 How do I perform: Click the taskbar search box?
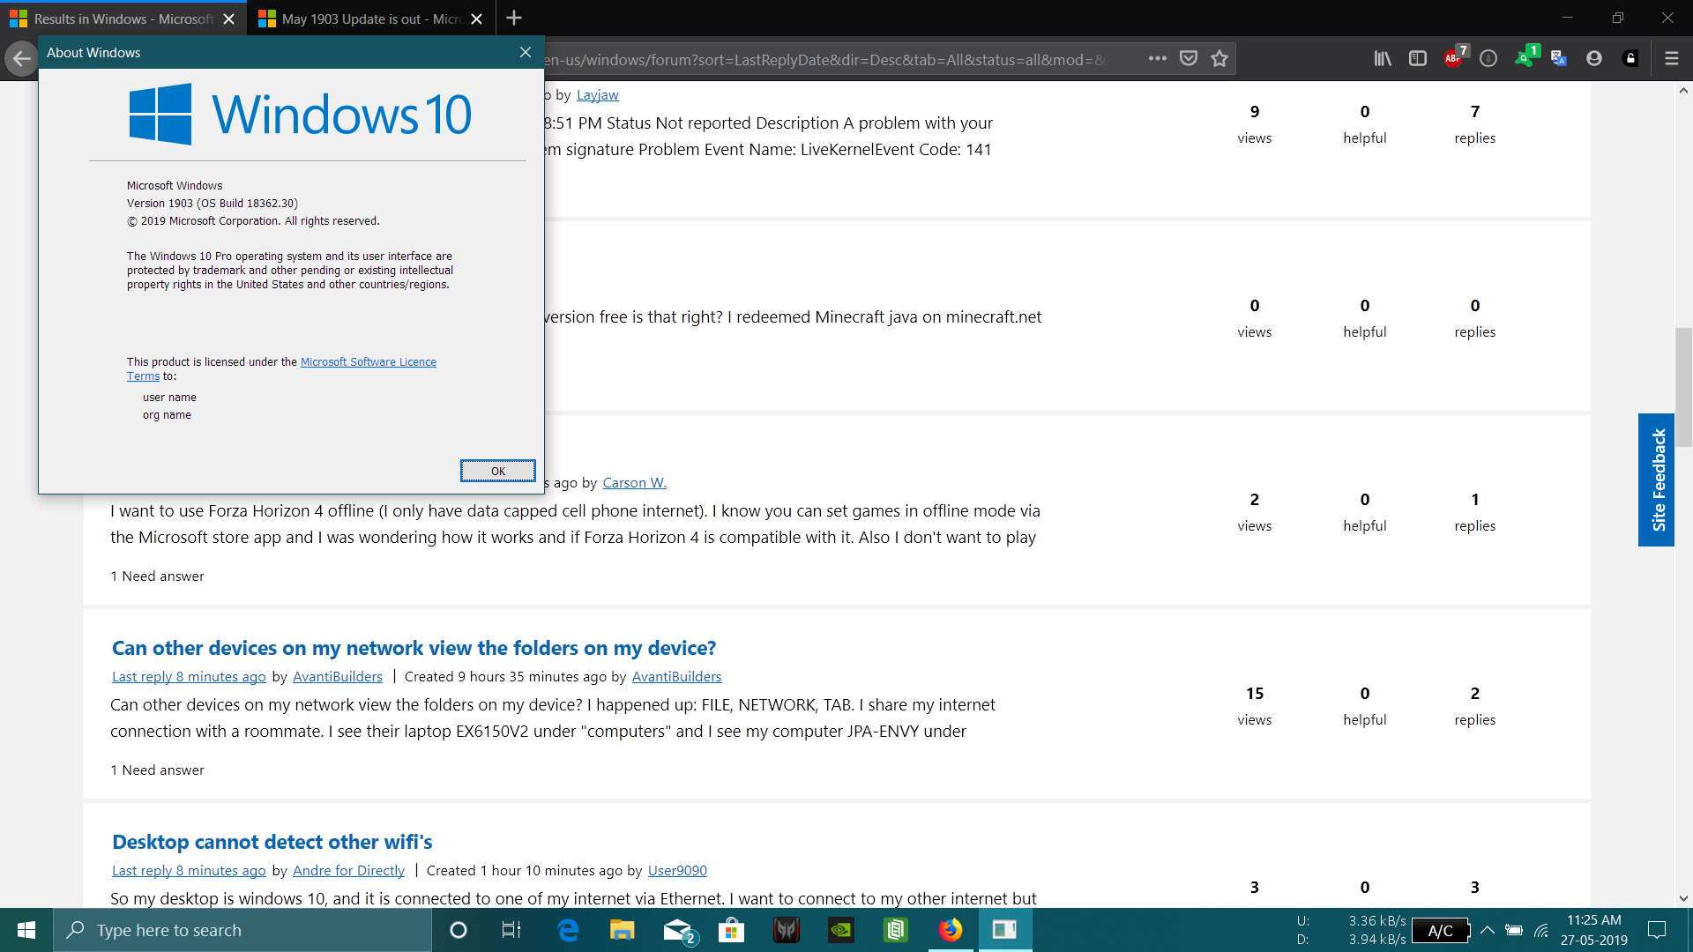point(242,930)
